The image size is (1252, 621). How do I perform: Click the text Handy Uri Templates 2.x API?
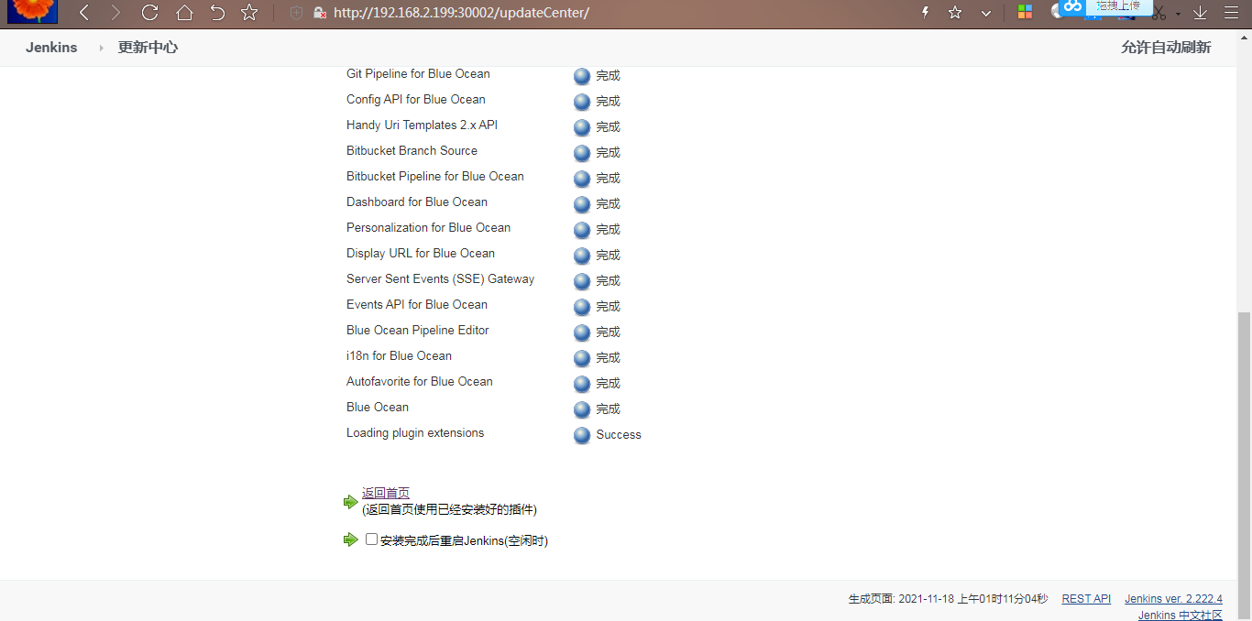click(422, 125)
